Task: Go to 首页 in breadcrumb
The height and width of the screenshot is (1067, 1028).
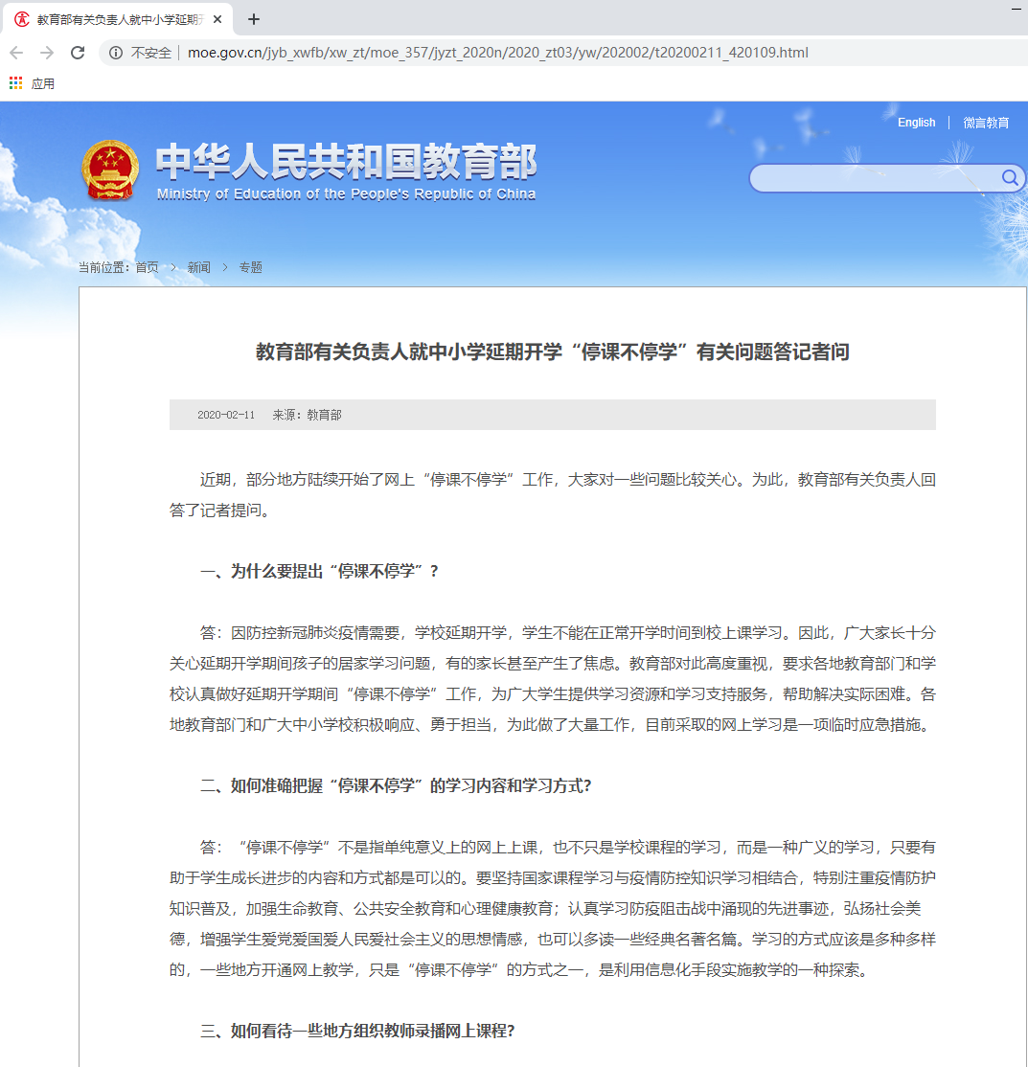Action: point(147,267)
